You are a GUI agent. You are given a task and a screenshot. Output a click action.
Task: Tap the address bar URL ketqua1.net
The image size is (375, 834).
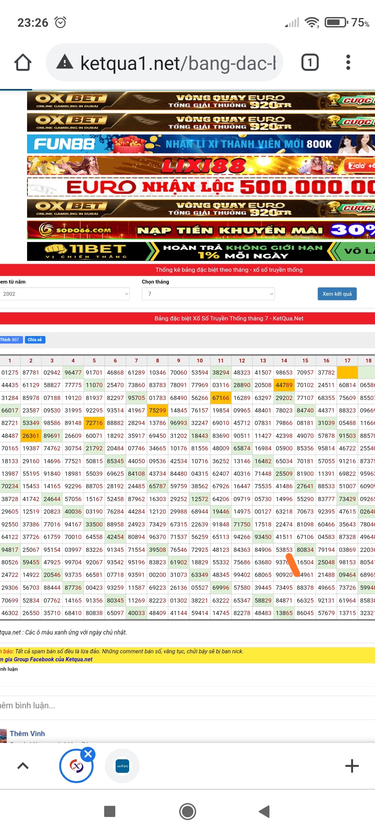[178, 63]
